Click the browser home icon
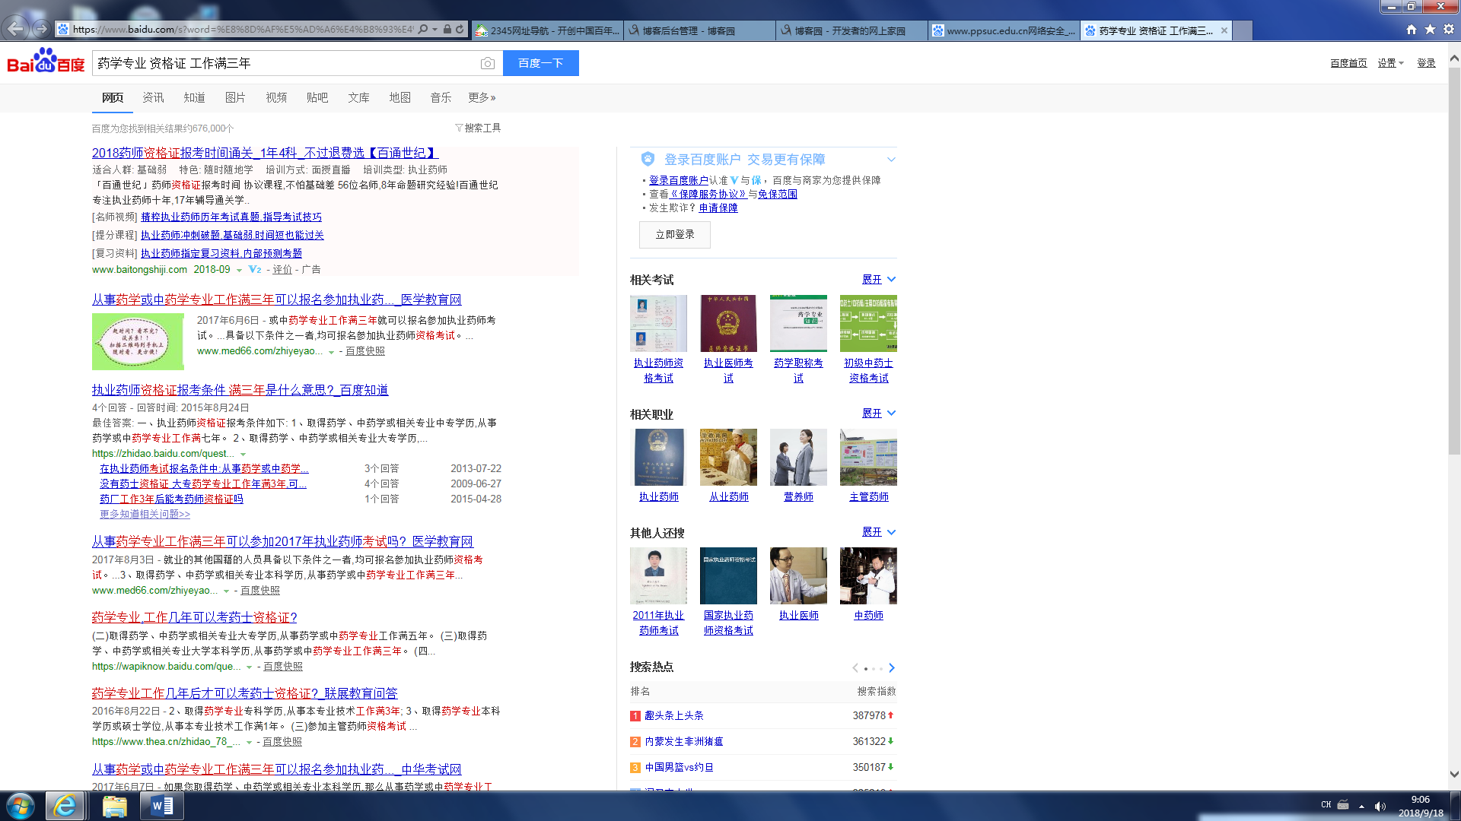 click(1412, 30)
